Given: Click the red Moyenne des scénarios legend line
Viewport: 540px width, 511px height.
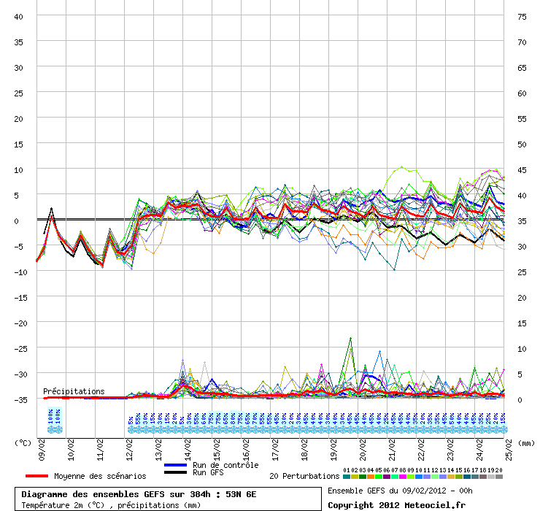Looking at the screenshot, I should [x=36, y=476].
